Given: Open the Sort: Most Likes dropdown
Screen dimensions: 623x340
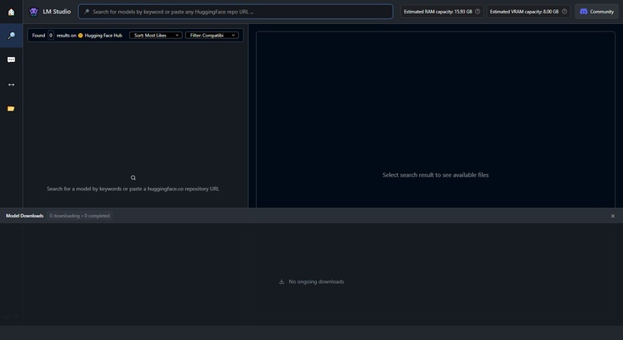Looking at the screenshot, I should [x=156, y=36].
